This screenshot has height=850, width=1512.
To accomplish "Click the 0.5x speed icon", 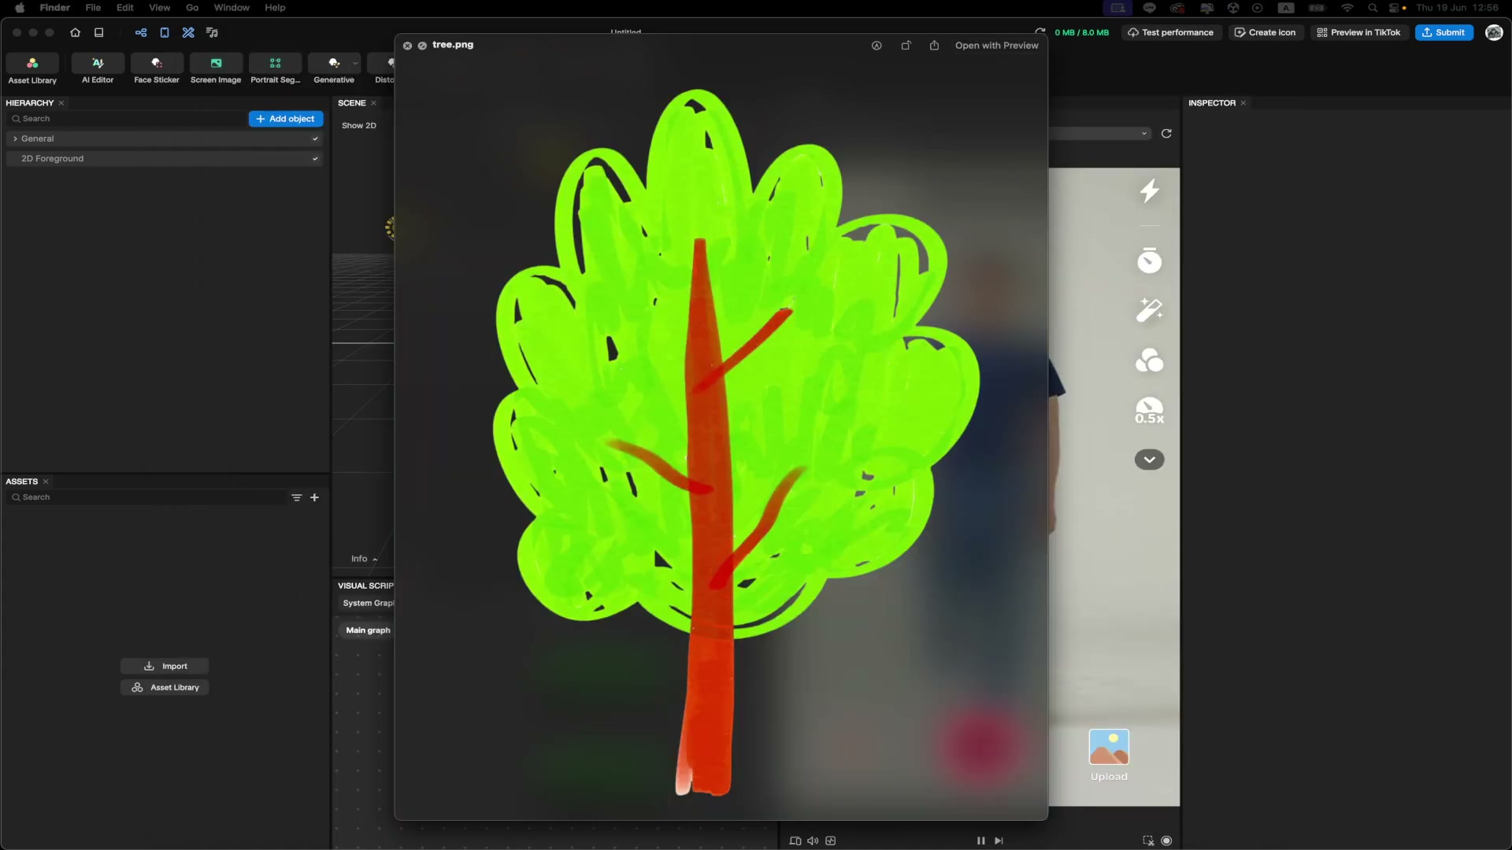I will click(1150, 411).
